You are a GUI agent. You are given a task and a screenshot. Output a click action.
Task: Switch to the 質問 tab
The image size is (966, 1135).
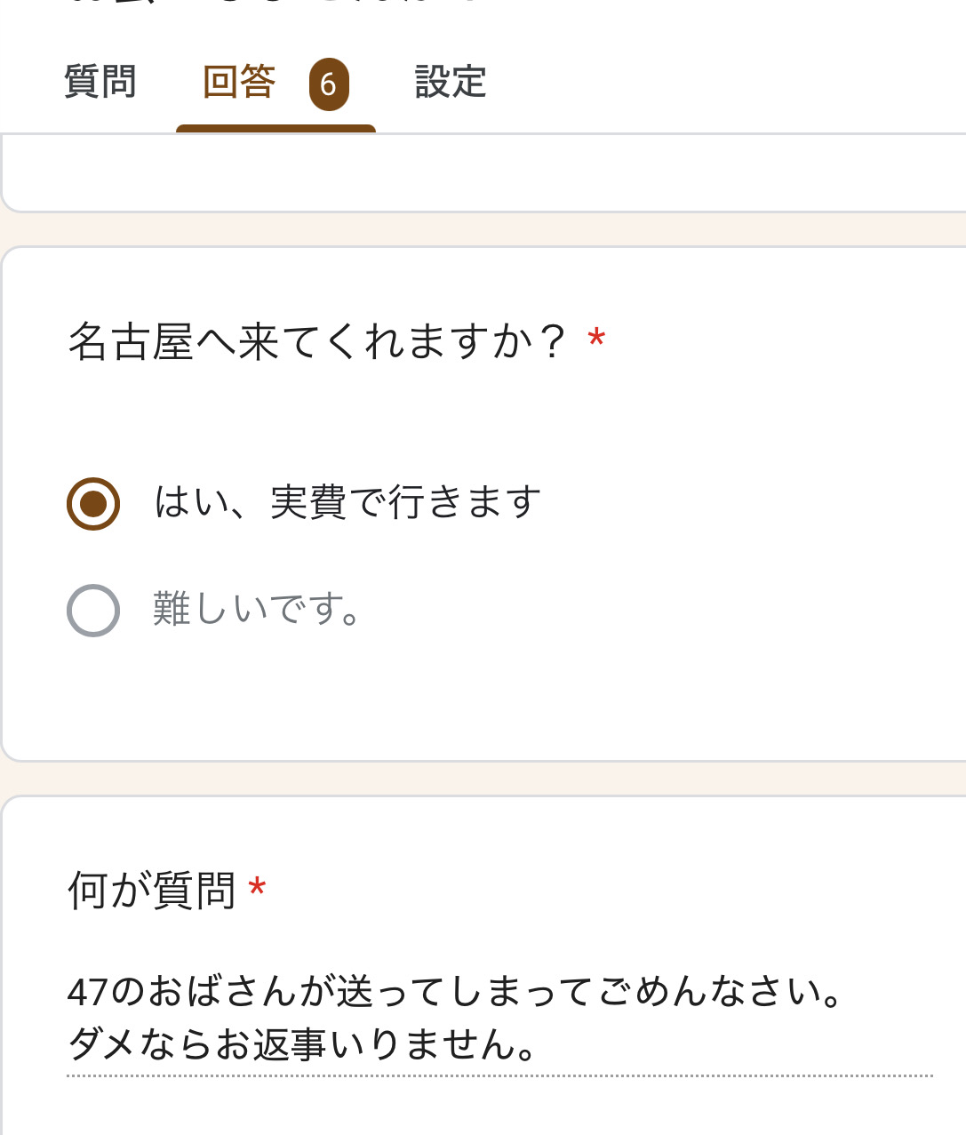pos(100,83)
